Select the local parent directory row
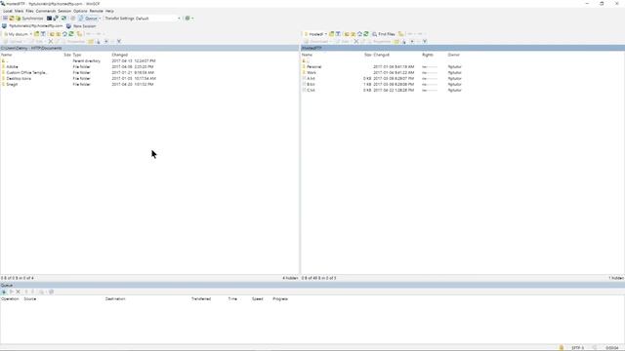 [5, 60]
